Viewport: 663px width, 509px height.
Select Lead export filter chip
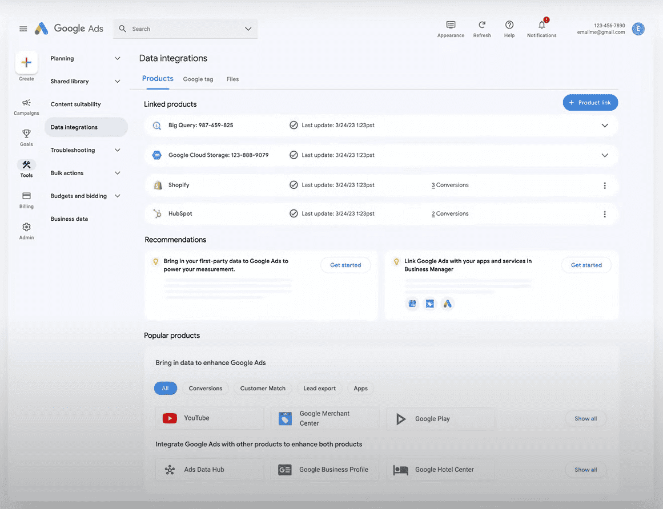pos(319,388)
